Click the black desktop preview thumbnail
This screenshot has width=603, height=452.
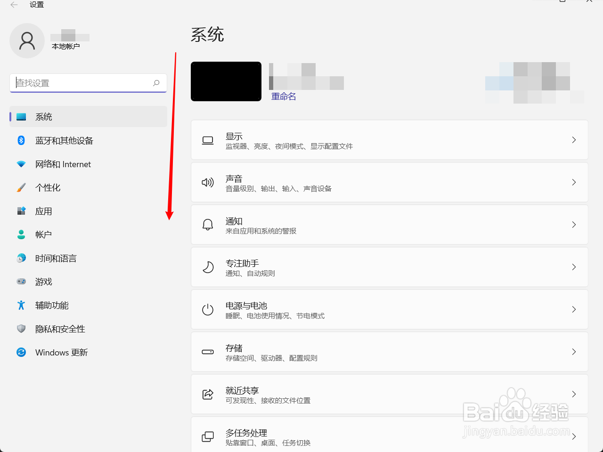coord(226,81)
